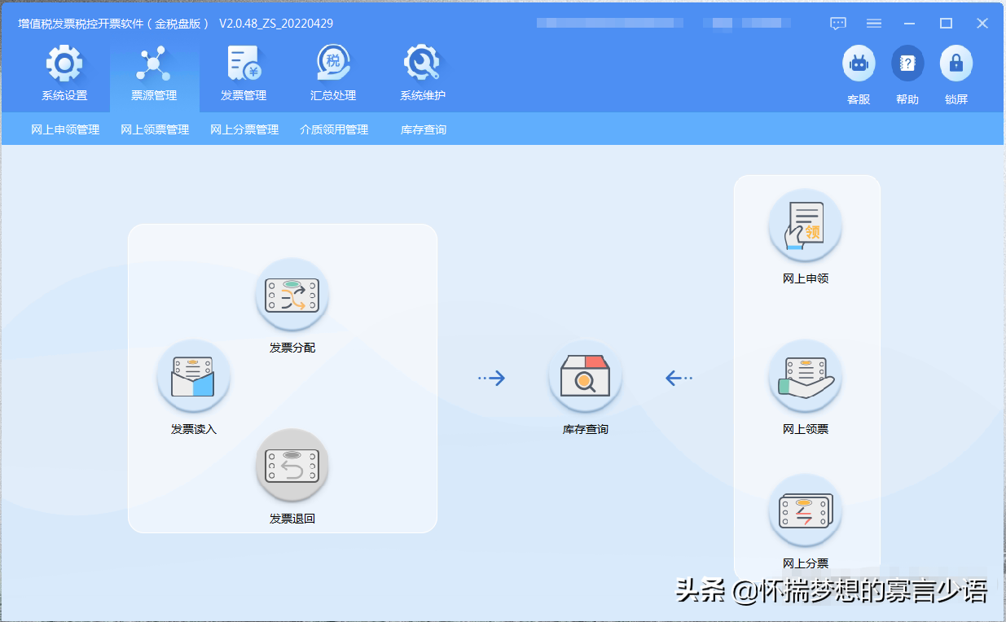Click the 发票读入 text label
Image resolution: width=1006 pixels, height=622 pixels.
pos(194,429)
